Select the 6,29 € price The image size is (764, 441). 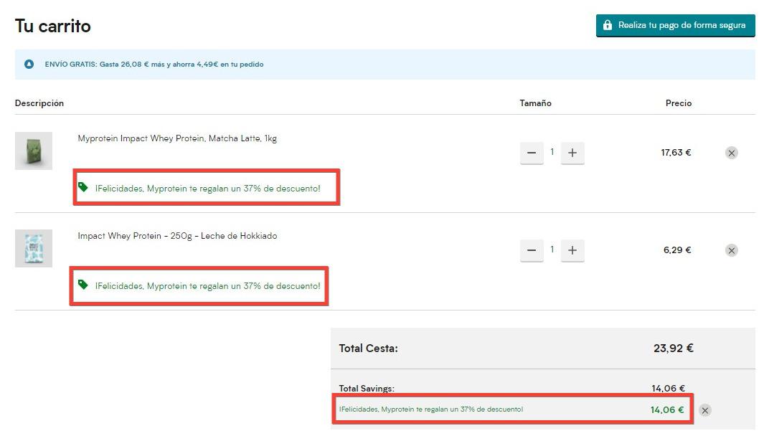coord(677,250)
